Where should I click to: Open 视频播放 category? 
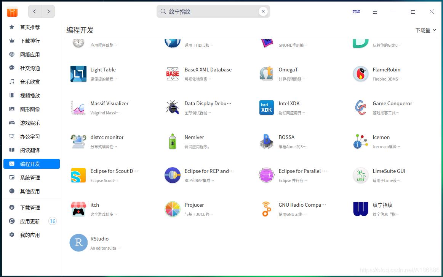[32, 96]
